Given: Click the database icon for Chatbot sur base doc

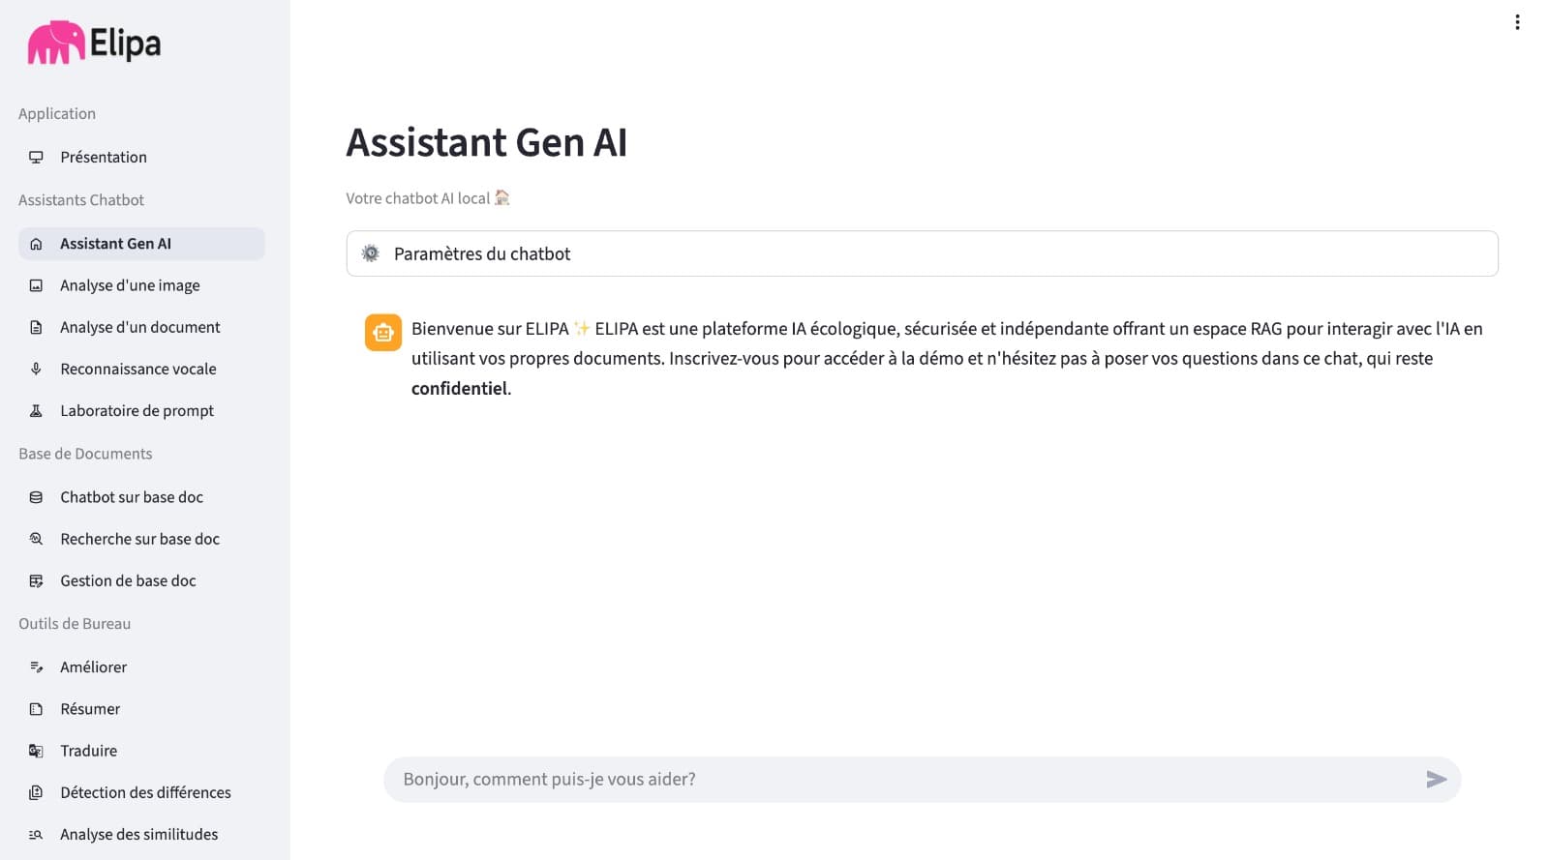Looking at the screenshot, I should 37,496.
